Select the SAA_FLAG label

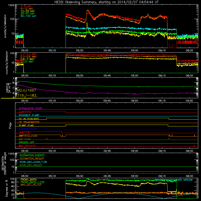pyautogui.click(x=25, y=132)
